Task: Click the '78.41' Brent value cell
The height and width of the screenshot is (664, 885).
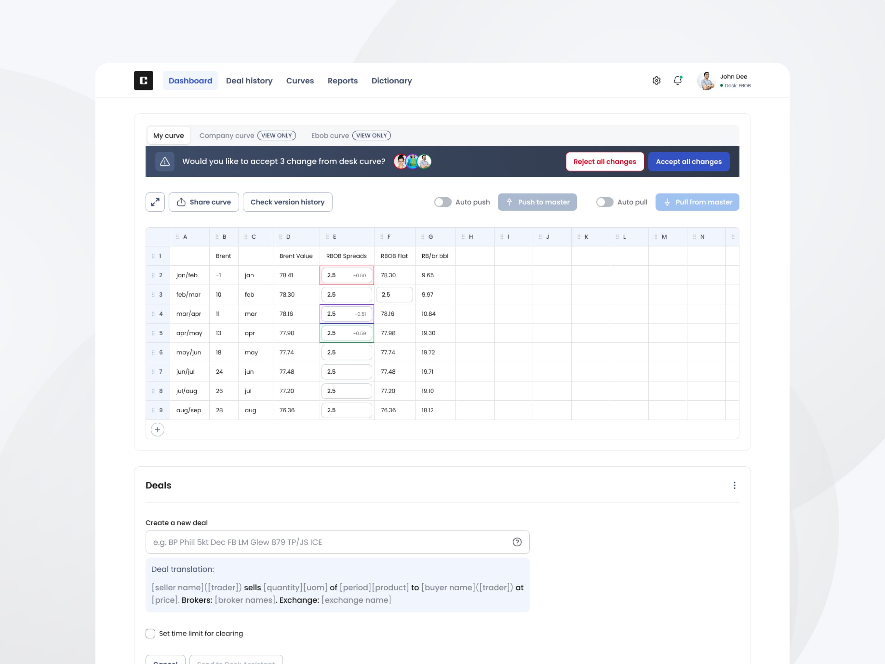Action: point(296,275)
